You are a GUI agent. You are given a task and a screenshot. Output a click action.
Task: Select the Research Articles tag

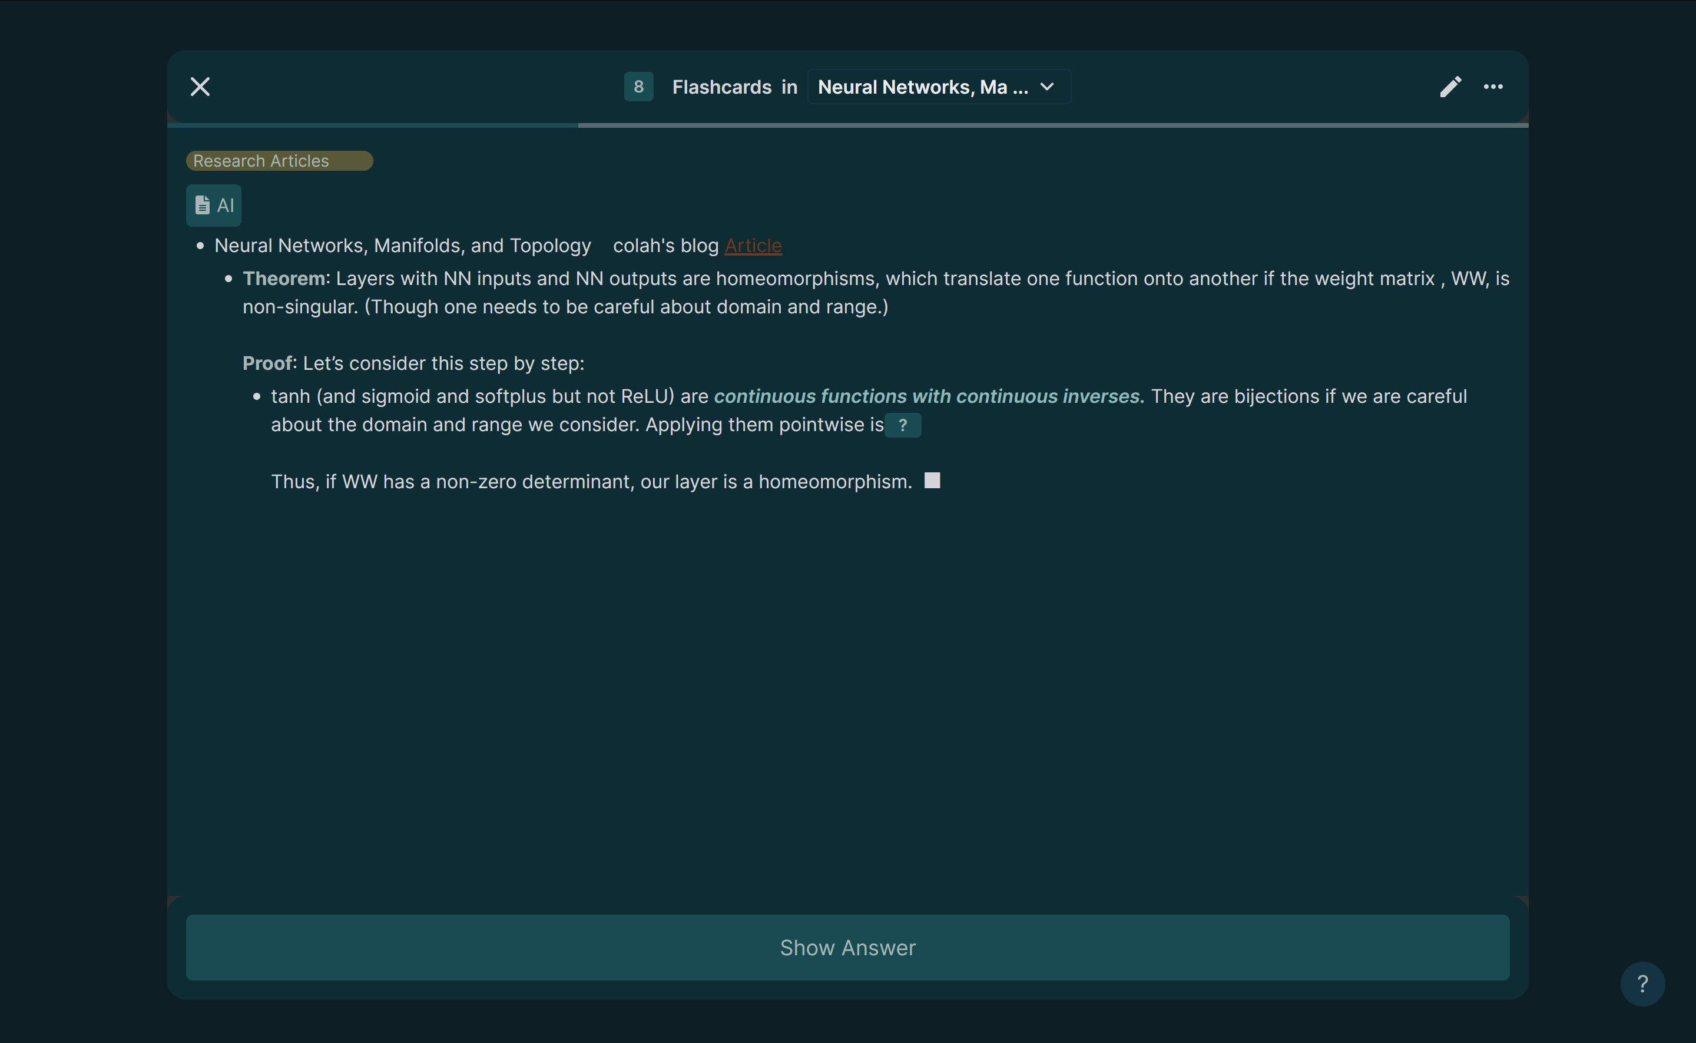[279, 161]
